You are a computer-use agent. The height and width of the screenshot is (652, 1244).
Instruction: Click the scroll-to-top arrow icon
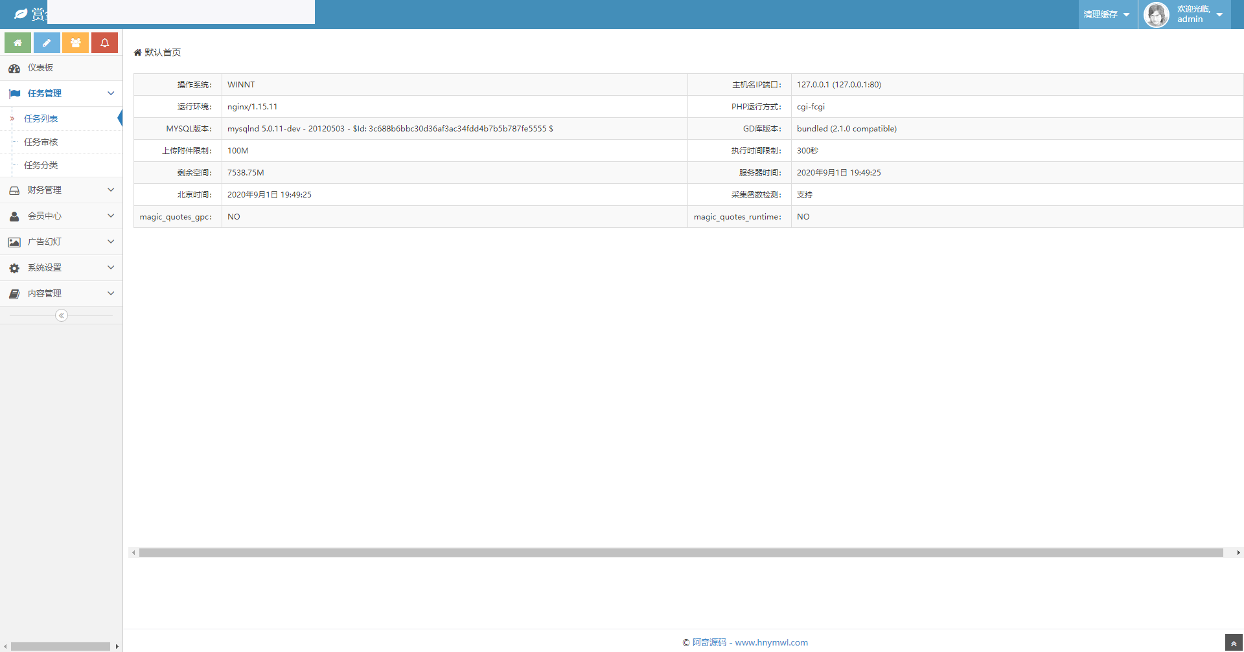tap(1234, 643)
